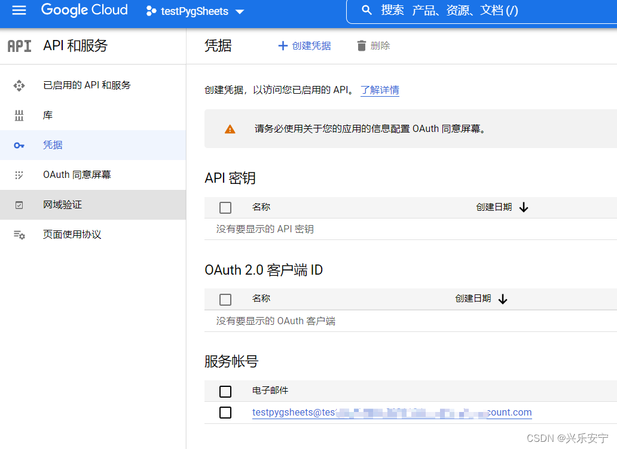Image resolution: width=617 pixels, height=449 pixels.
Task: Click the API 和服务 header title
Action: 75,45
